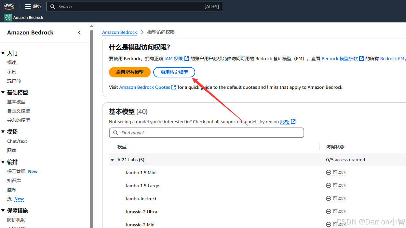Open the Bedrock 模型条款 link
The width and height of the screenshot is (406, 228).
tap(343, 59)
